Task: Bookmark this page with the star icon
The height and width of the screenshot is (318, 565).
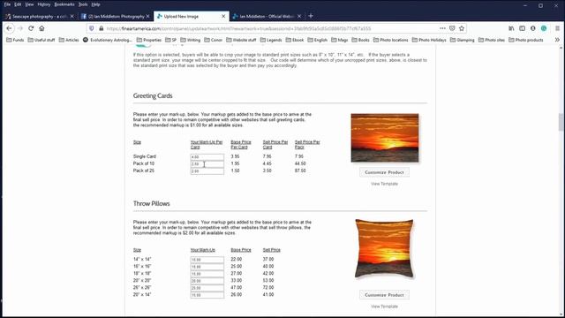Action: (x=462, y=28)
